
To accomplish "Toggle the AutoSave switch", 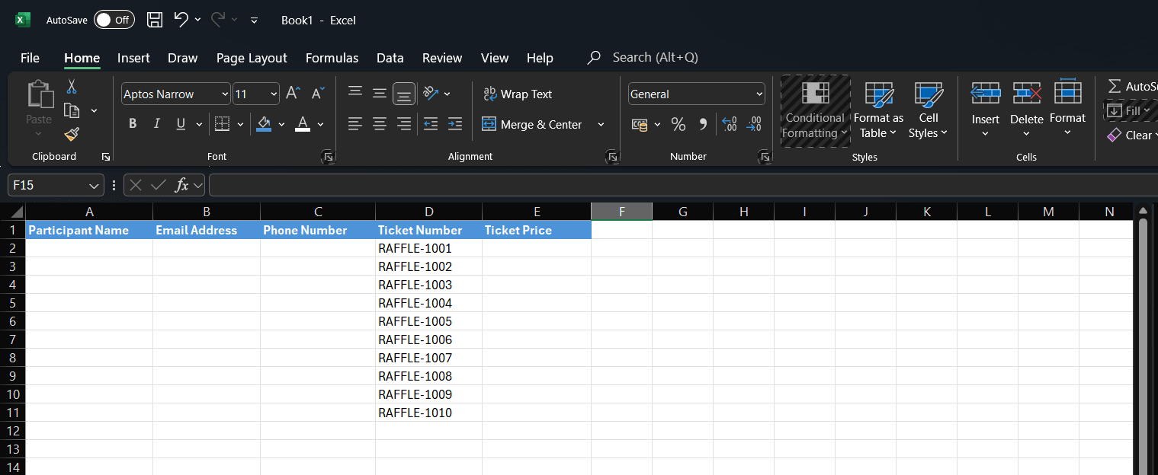I will pyautogui.click(x=114, y=20).
